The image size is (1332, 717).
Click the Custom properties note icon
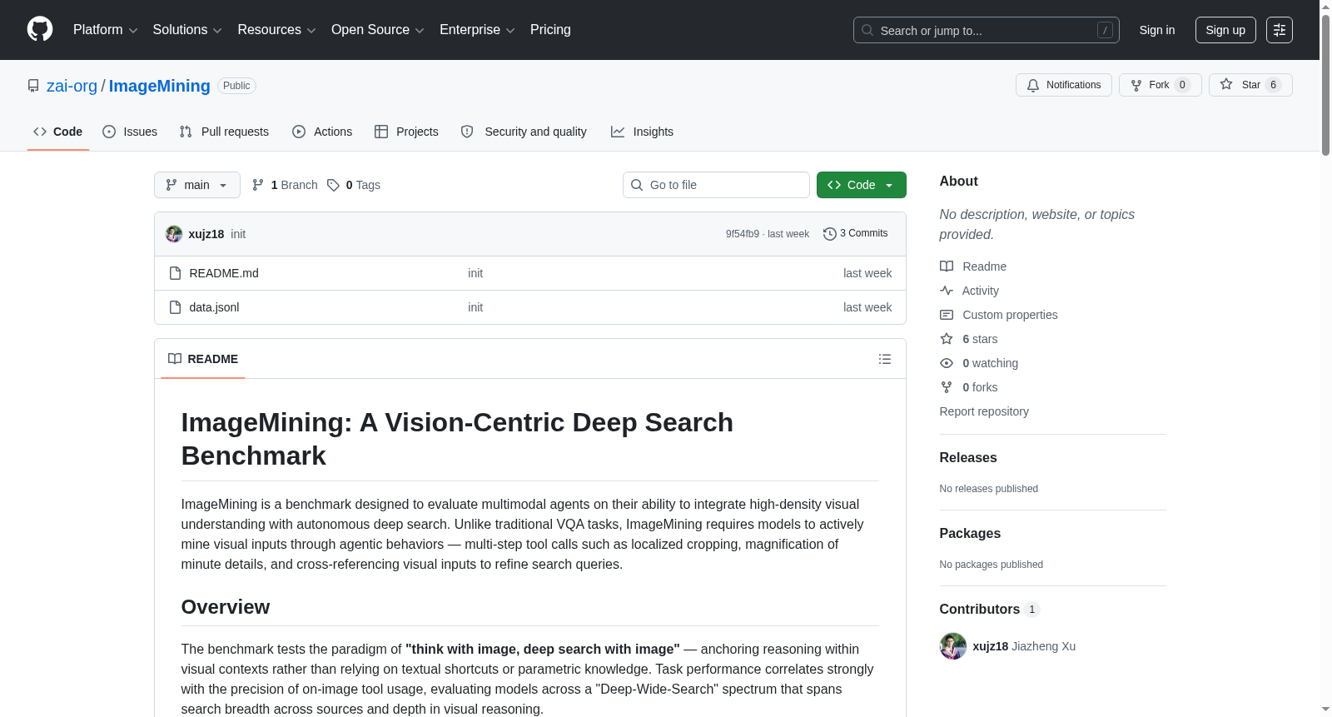coord(947,315)
